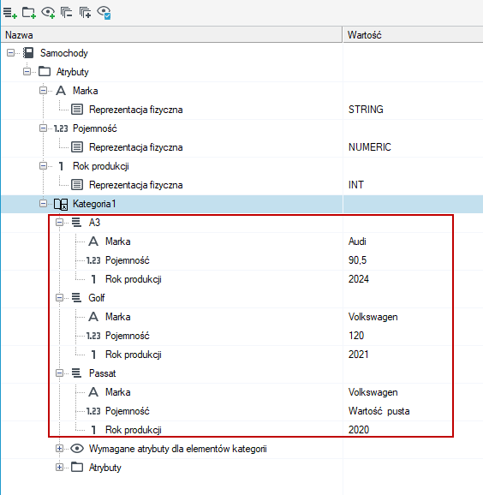Click the A icon of Marka under A3

click(x=93, y=242)
